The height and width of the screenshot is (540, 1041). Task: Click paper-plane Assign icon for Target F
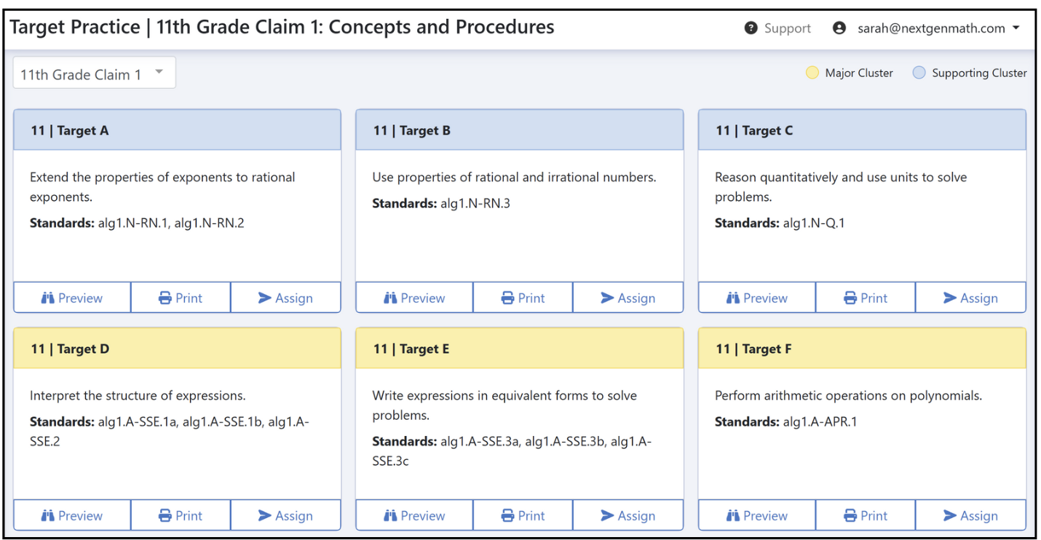[950, 515]
